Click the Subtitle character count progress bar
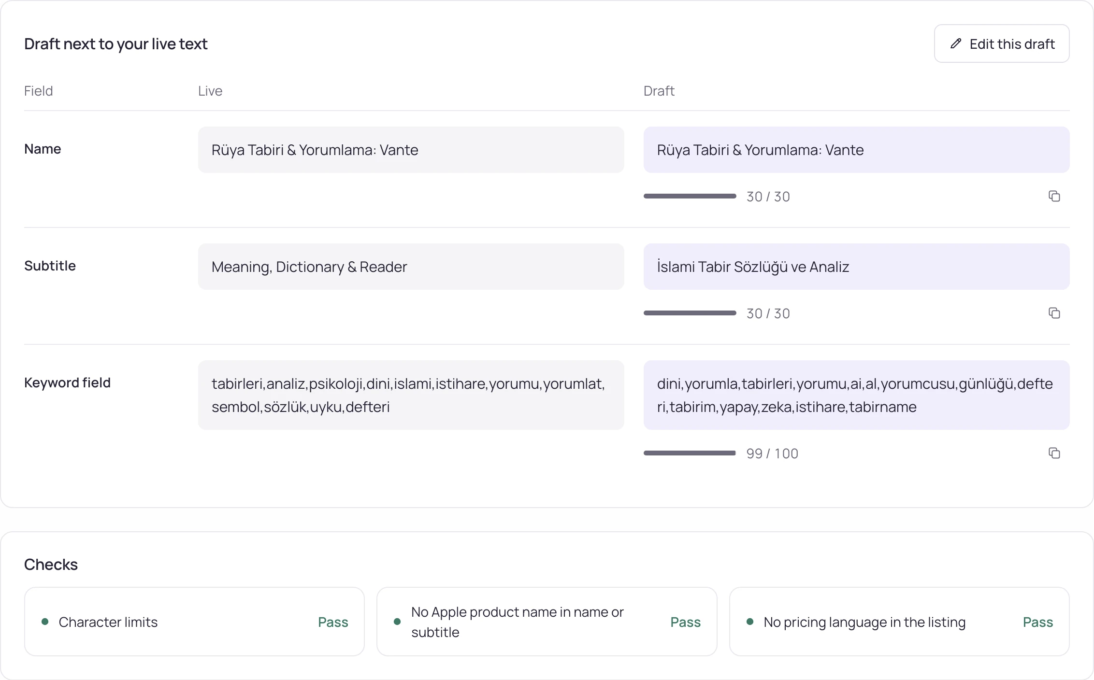1094x680 pixels. pyautogui.click(x=690, y=313)
